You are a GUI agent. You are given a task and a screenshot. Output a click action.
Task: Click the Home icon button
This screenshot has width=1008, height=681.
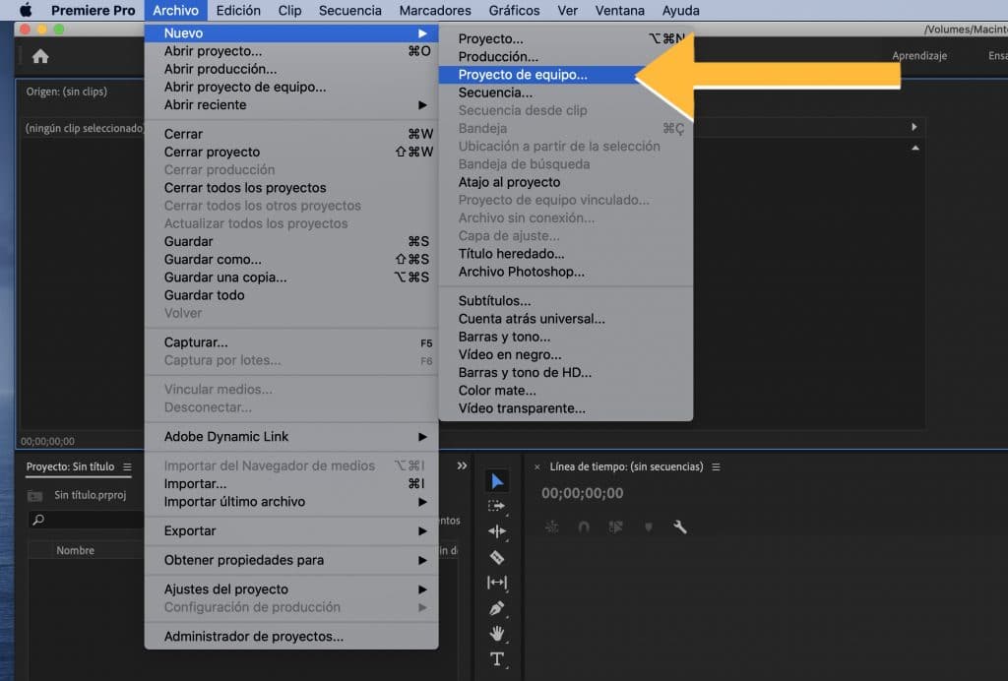(x=40, y=57)
